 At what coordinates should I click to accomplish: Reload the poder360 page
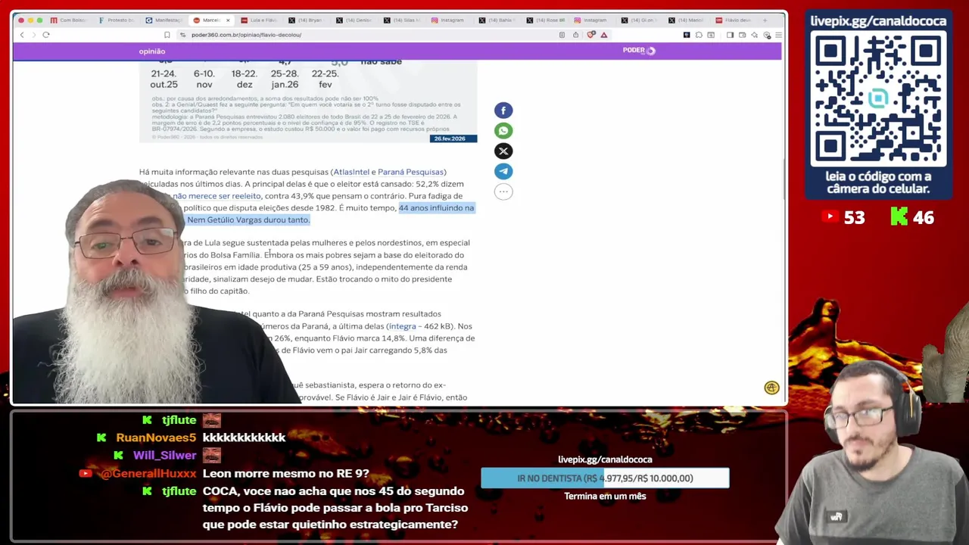[x=46, y=35]
